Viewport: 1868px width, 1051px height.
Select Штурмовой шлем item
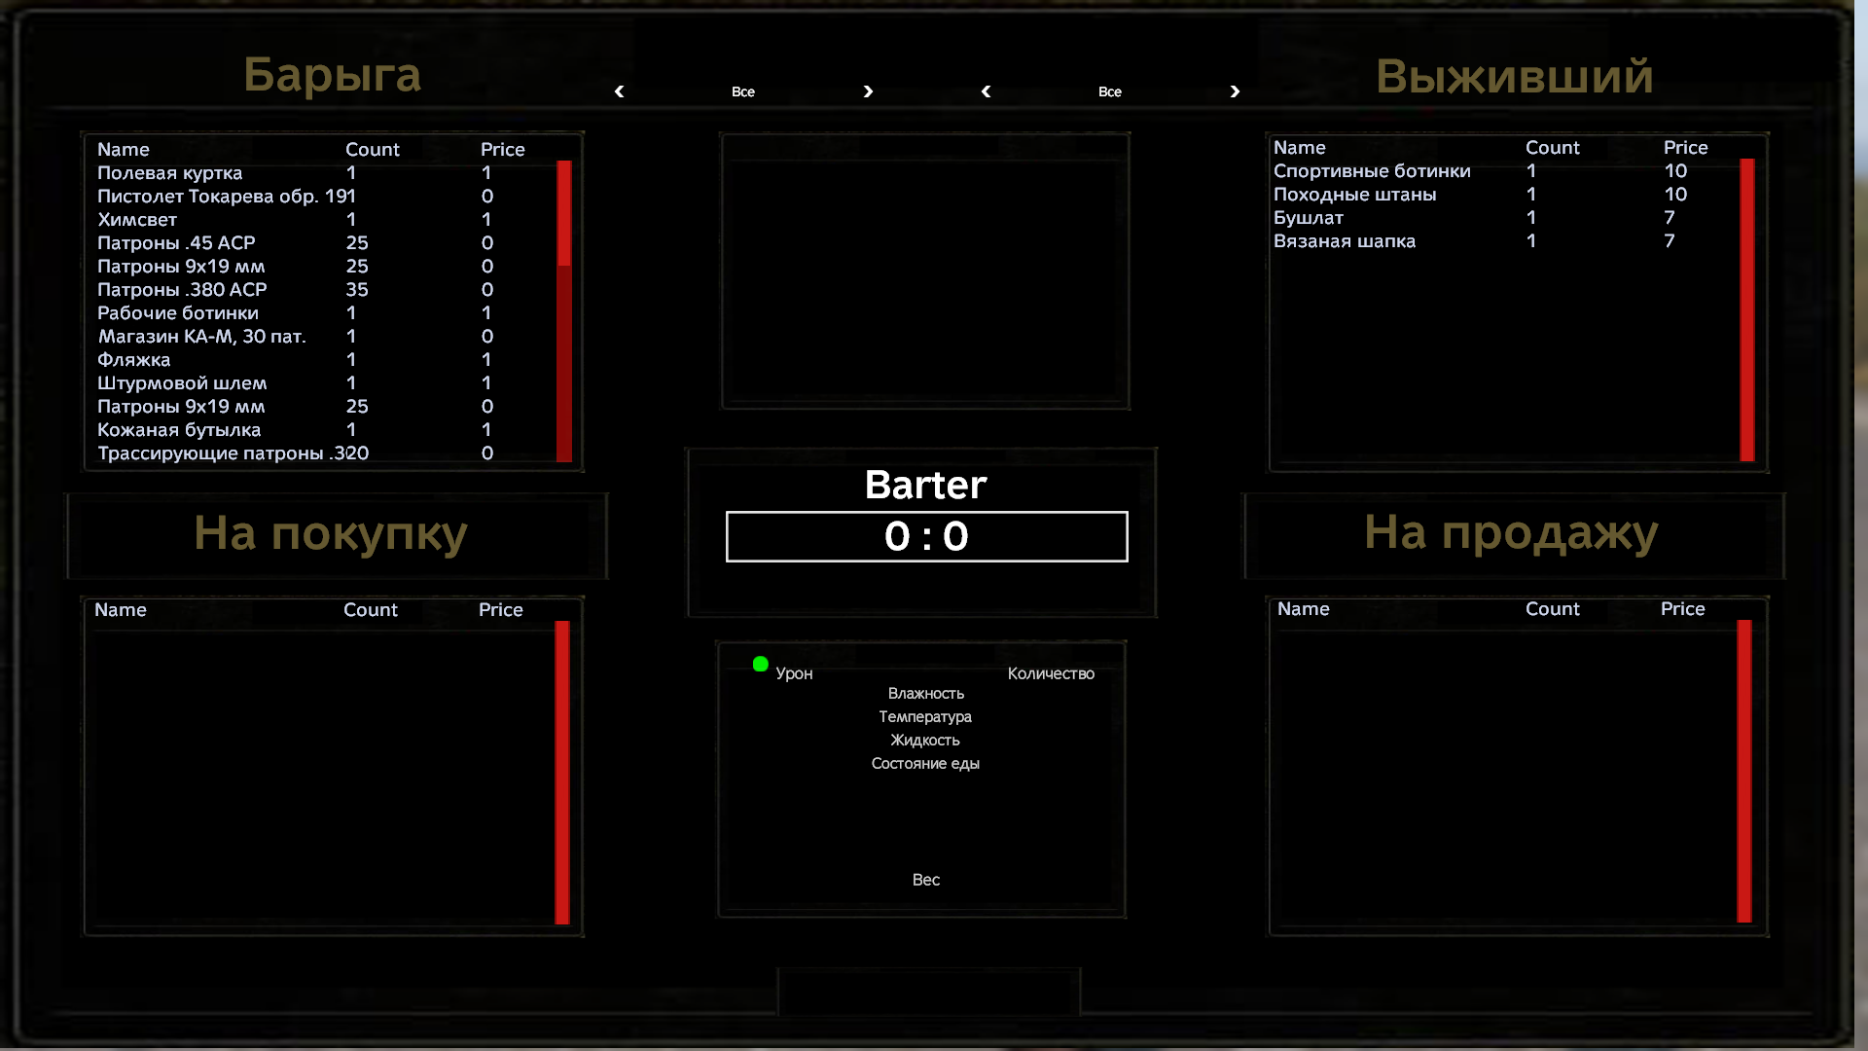coord(182,383)
